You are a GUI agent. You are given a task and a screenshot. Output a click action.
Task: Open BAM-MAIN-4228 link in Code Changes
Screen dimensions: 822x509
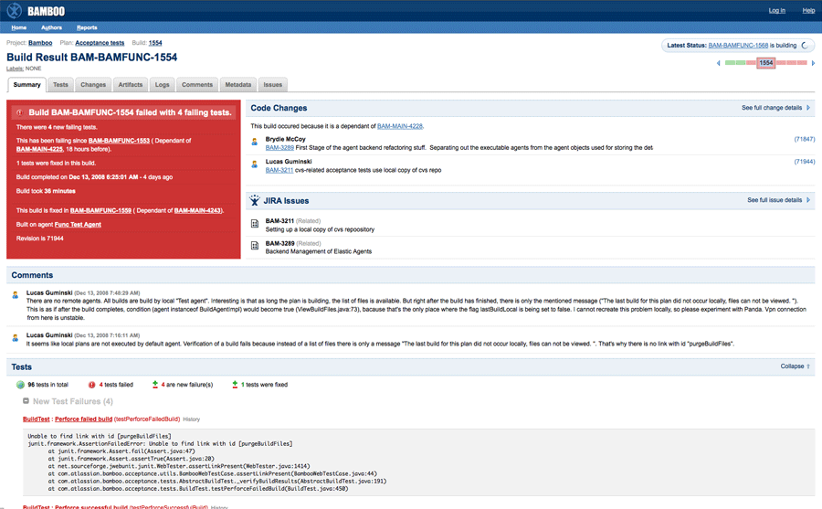(x=399, y=126)
